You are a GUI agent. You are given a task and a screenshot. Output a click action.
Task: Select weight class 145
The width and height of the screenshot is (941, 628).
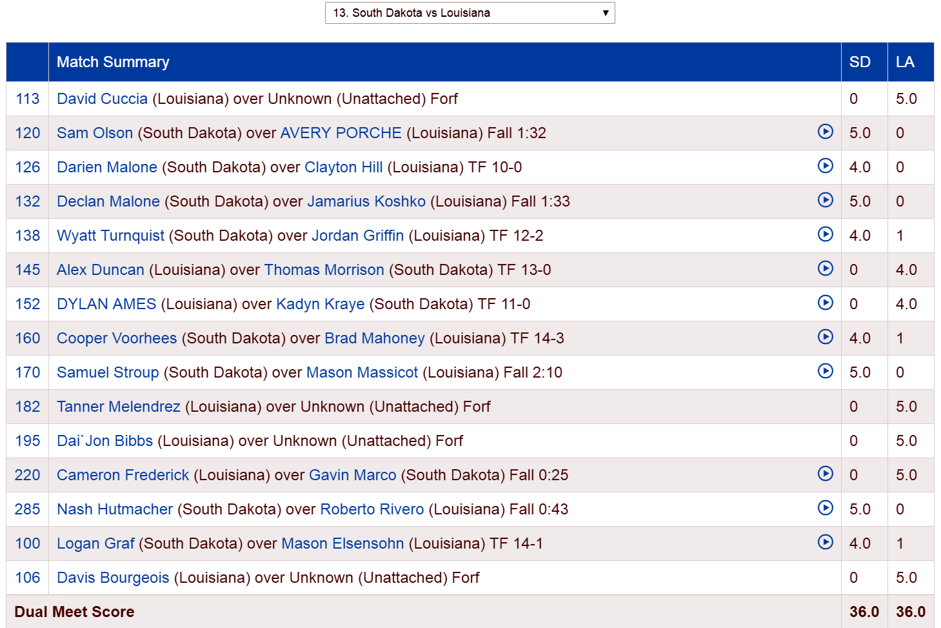28,270
